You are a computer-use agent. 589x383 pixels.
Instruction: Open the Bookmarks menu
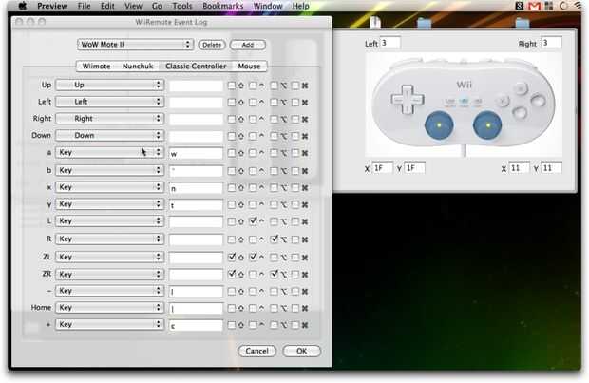(222, 6)
